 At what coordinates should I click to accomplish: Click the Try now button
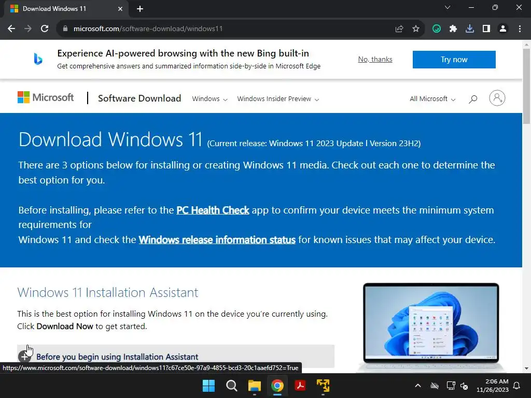point(454,60)
